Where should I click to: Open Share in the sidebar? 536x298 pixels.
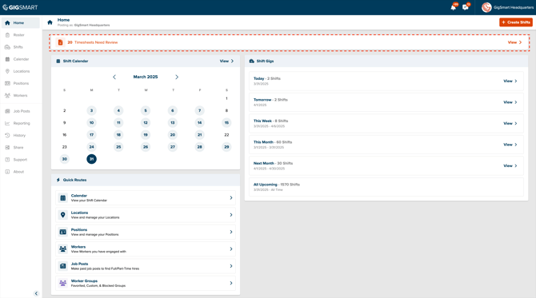21,148
